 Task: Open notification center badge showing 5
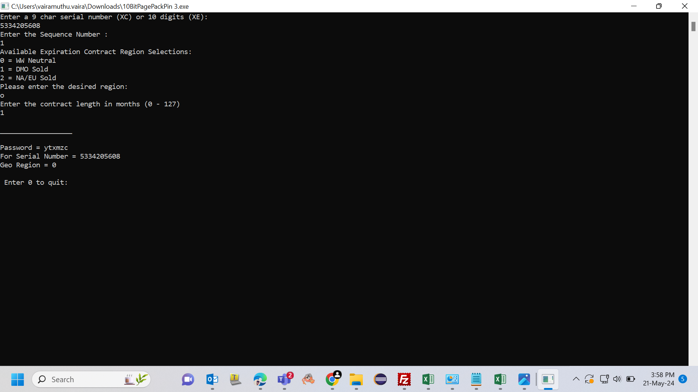683,379
